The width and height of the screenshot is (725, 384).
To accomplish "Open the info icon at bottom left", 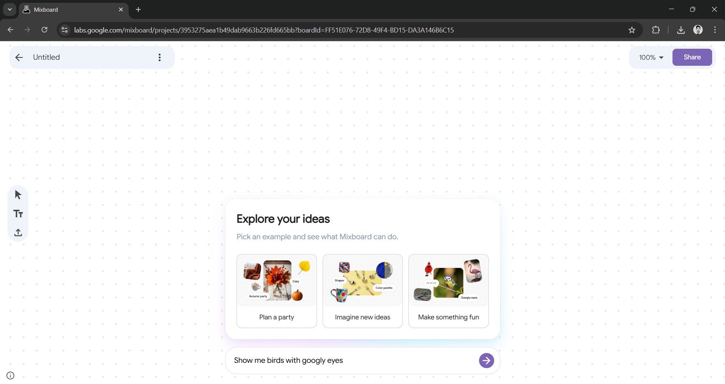I will point(10,375).
